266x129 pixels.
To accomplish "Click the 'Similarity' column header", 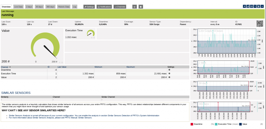I will pos(5,97).
